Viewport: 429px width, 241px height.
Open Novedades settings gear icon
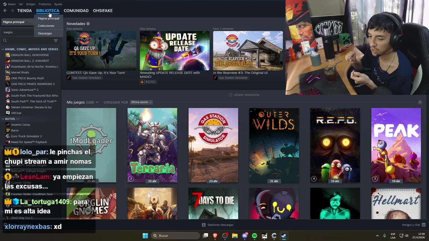click(88, 24)
